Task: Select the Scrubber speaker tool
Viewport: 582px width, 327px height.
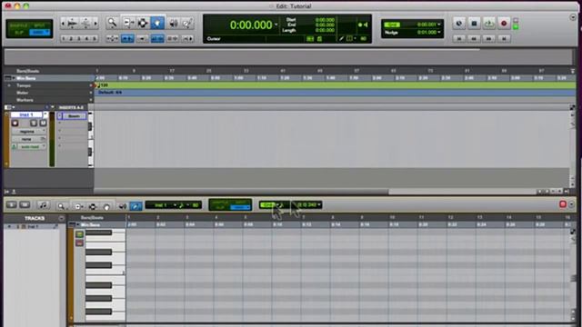Action: (x=173, y=23)
